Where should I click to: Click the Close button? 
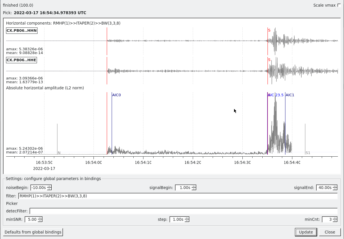(x=330, y=232)
